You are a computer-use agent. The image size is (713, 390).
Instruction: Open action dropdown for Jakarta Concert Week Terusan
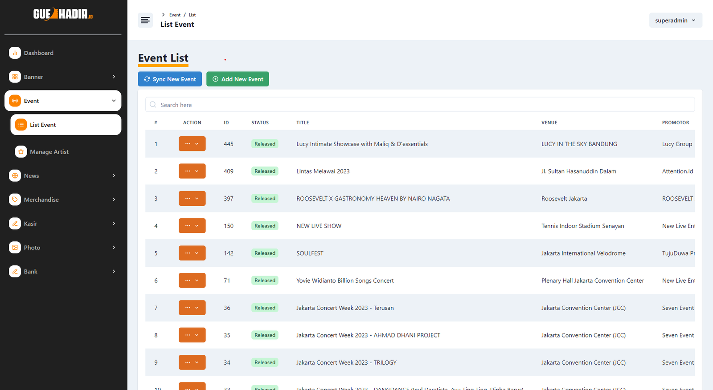(x=192, y=308)
